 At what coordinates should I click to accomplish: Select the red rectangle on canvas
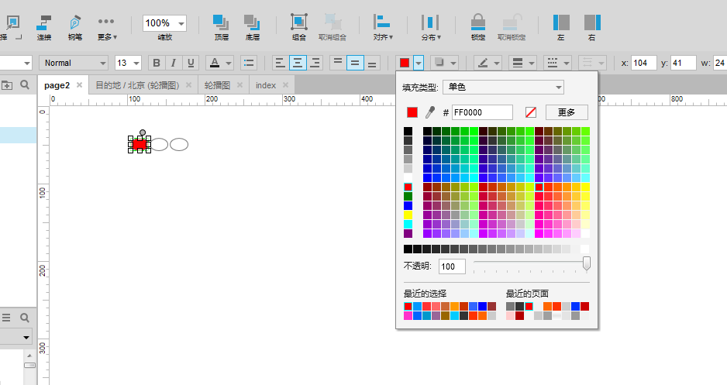click(139, 145)
